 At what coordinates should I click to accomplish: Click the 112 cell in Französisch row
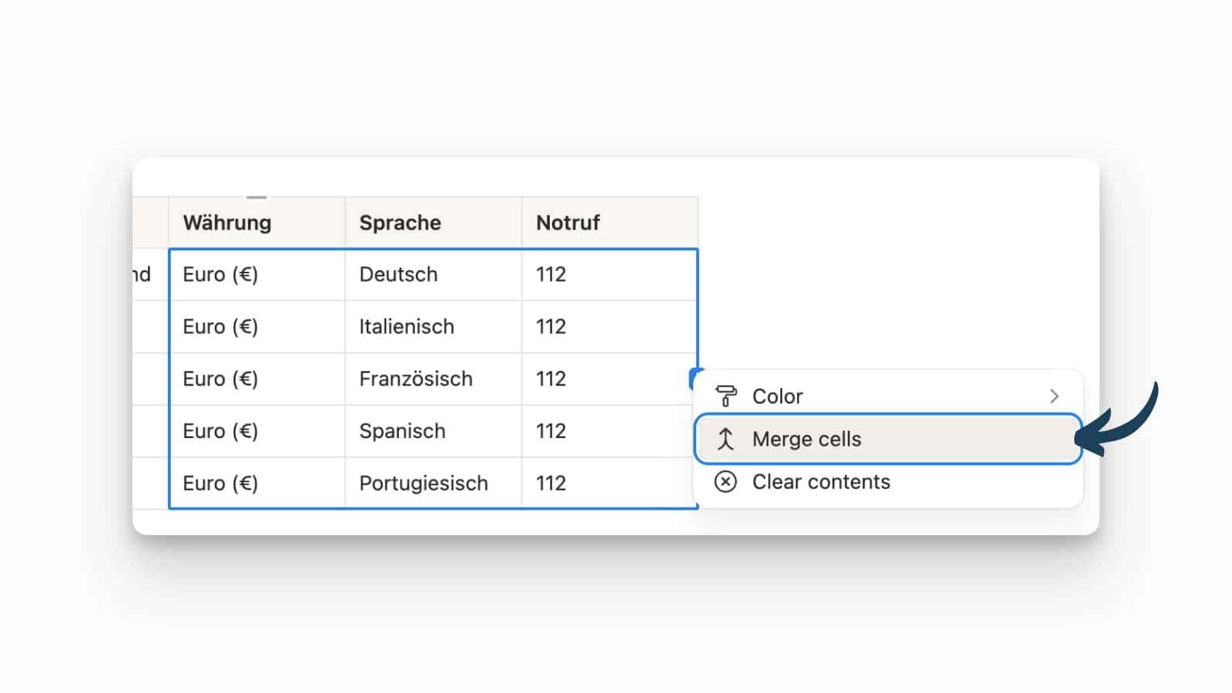tap(610, 379)
